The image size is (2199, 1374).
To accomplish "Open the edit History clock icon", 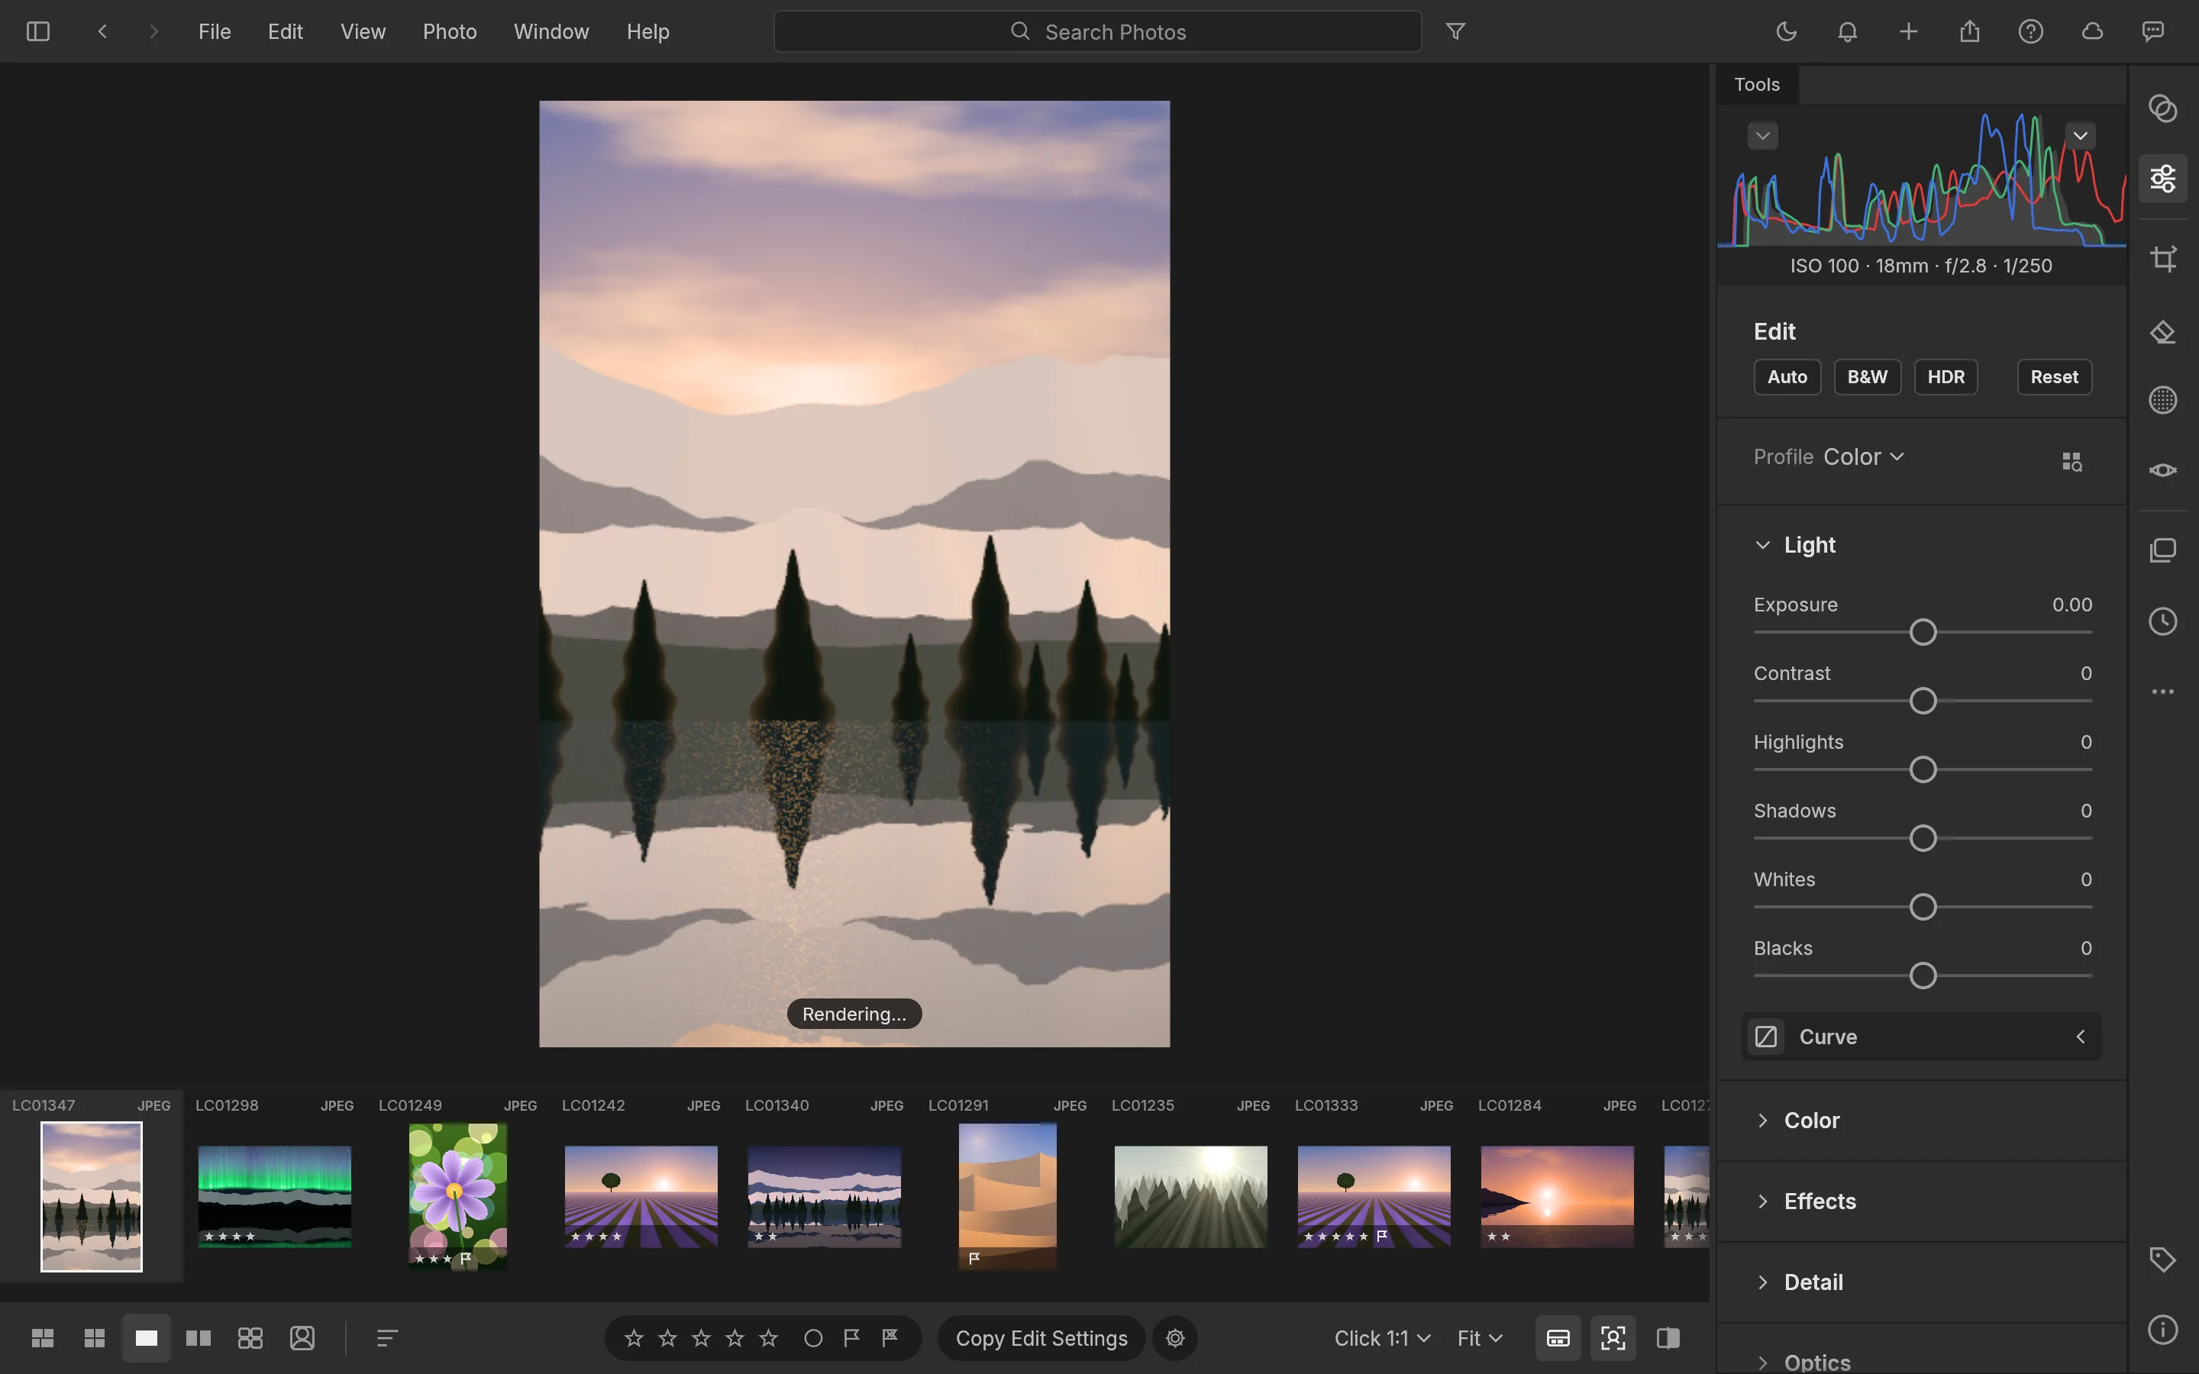I will click(2162, 621).
